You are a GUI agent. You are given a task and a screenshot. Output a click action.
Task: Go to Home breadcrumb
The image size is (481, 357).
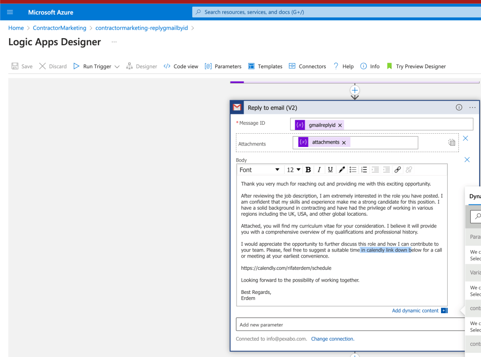16,28
